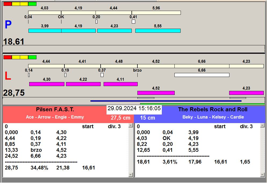Click the green progress line below lane L
Viewport: 267px width, 192px height.
[x=202, y=104]
